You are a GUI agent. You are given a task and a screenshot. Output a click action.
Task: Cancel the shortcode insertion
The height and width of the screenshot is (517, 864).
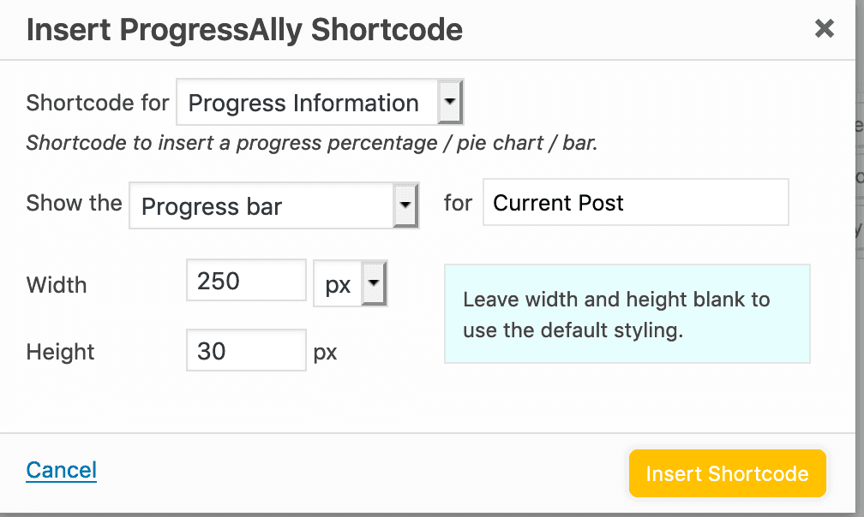point(60,469)
